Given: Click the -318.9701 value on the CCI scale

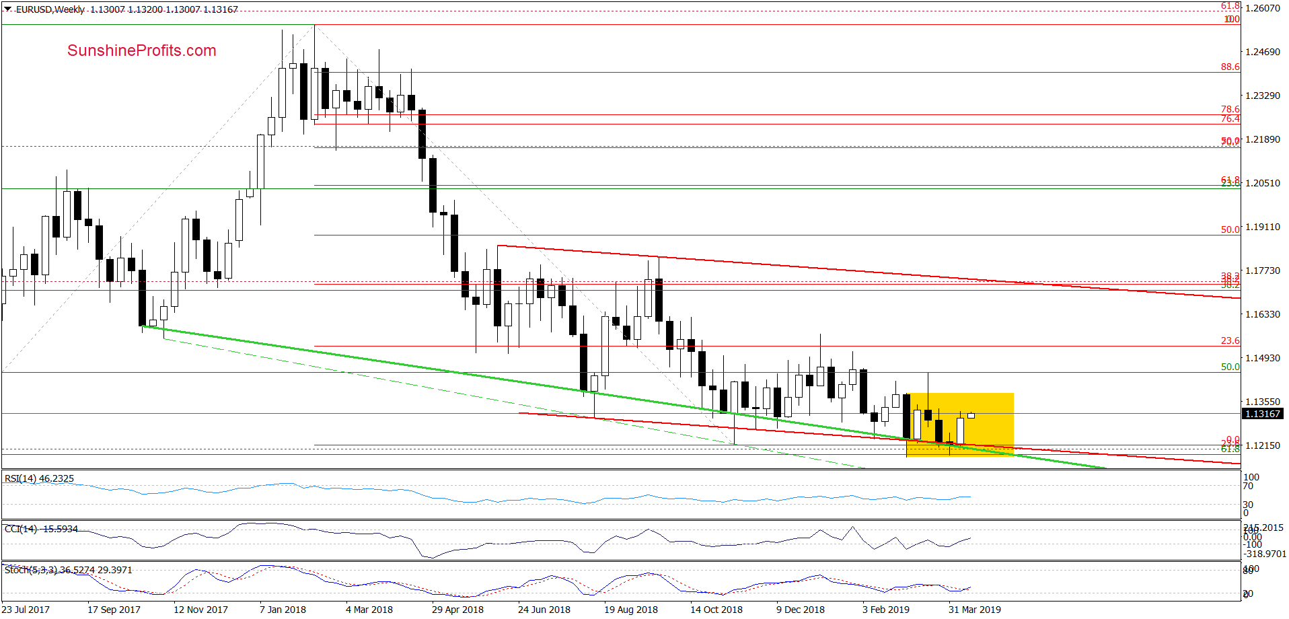Looking at the screenshot, I should (x=1265, y=554).
